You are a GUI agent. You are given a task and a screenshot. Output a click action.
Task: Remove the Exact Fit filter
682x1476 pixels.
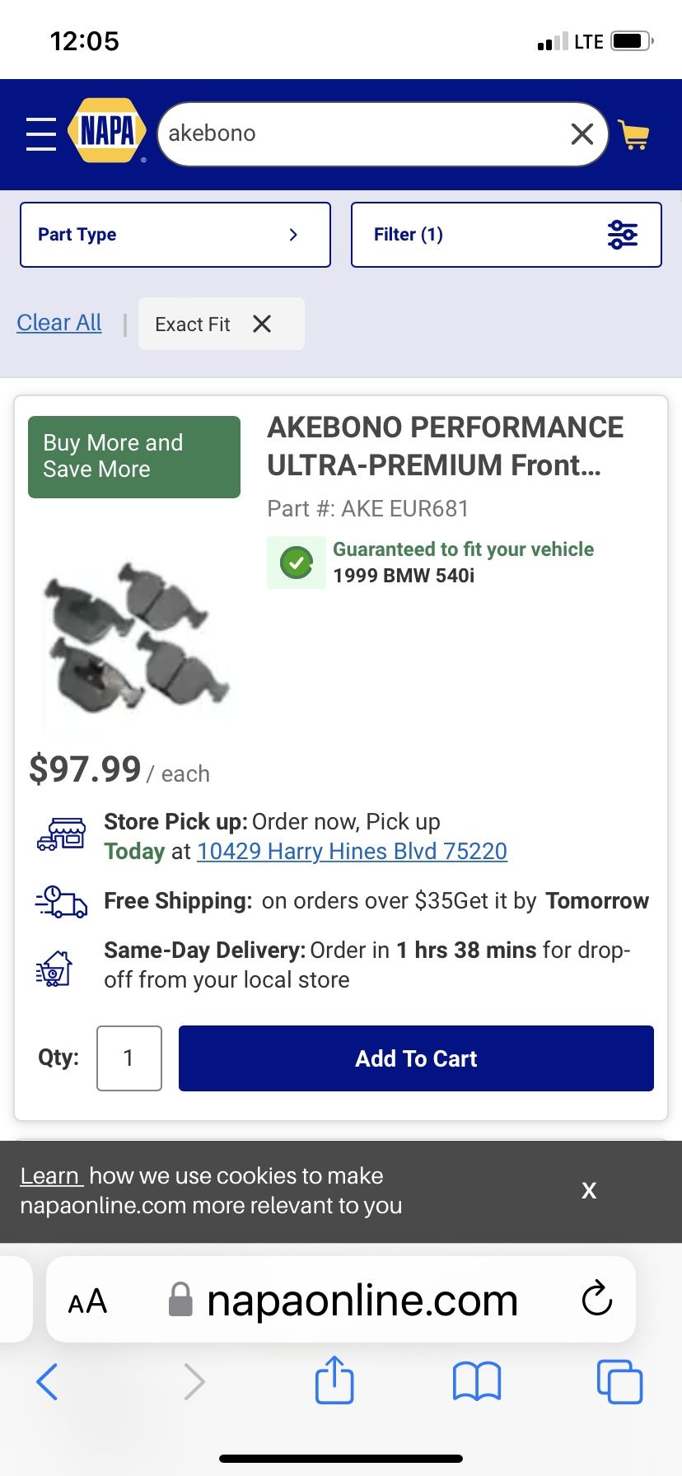[262, 324]
